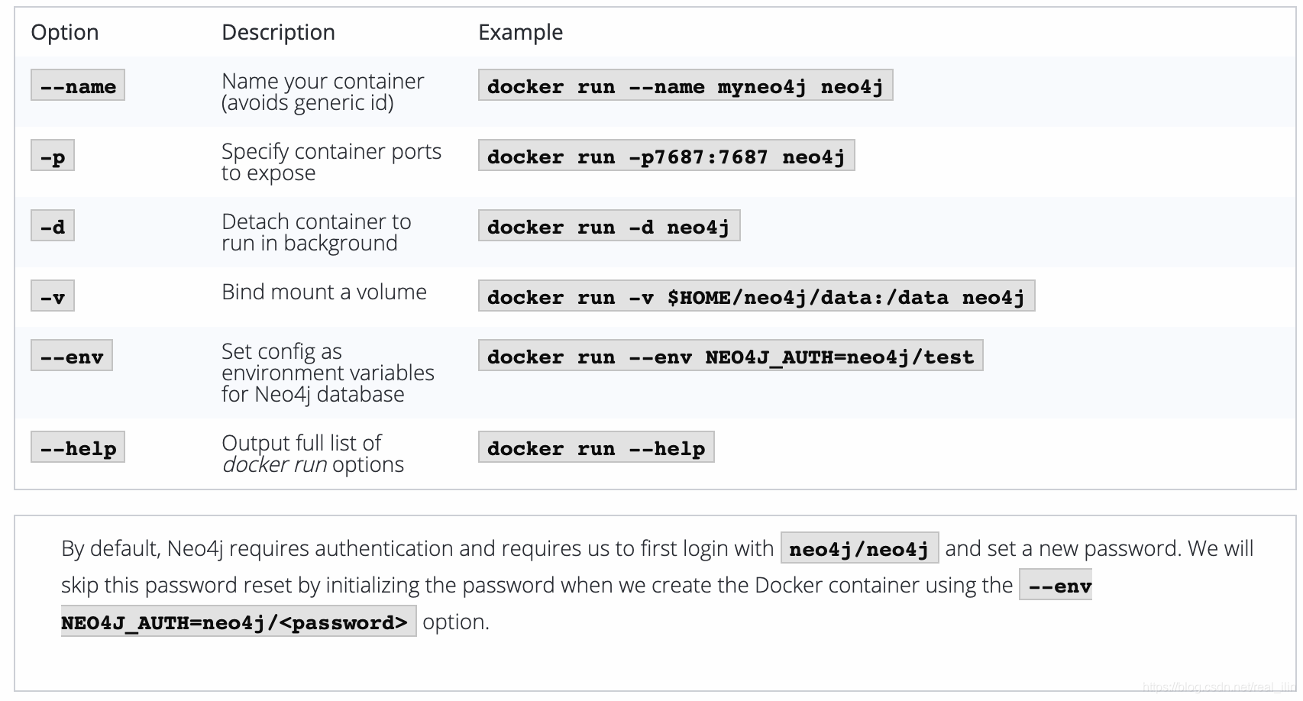Select the docker run --name myneo4j example
The height and width of the screenshot is (701, 1303).
click(686, 86)
